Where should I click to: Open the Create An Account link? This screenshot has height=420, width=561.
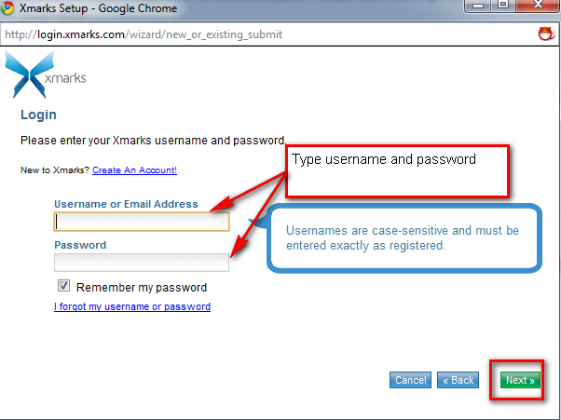click(134, 170)
